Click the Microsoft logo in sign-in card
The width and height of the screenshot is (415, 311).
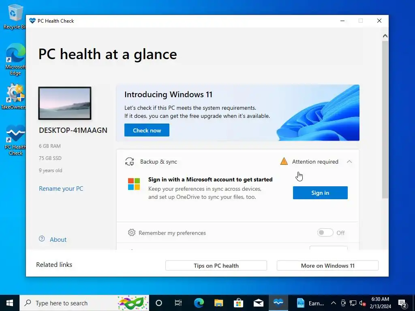[x=134, y=184]
